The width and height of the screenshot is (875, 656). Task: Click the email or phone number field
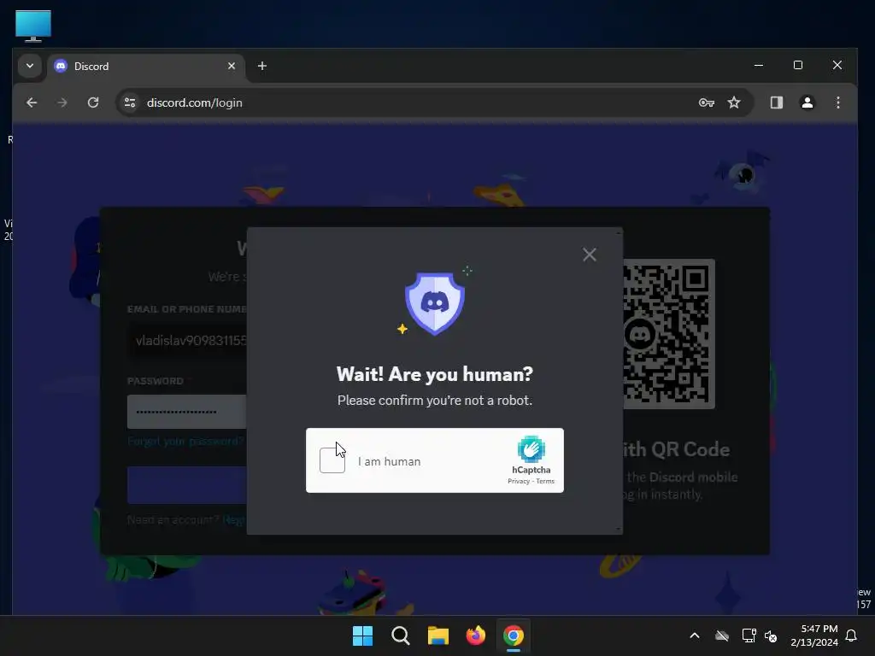[x=187, y=340]
